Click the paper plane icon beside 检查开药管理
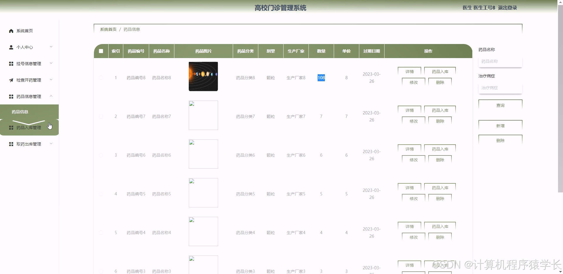The height and width of the screenshot is (274, 563). (11, 80)
